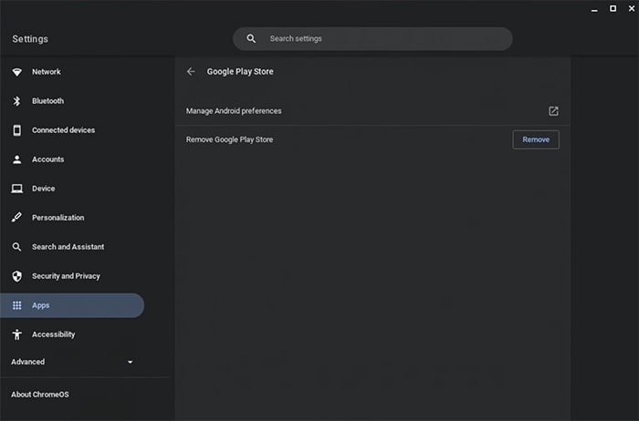Focus the Search settings field
Viewport: 639px width, 421px height.
pyautogui.click(x=372, y=38)
